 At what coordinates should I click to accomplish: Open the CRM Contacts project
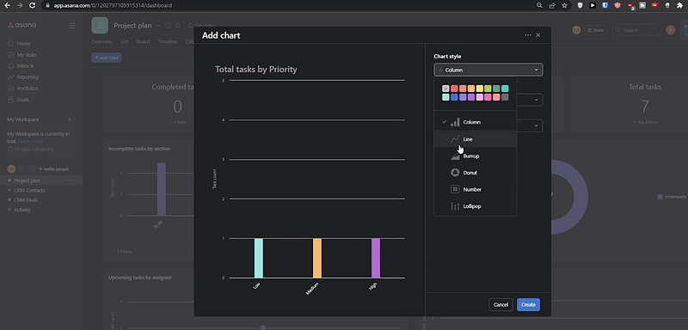(29, 190)
